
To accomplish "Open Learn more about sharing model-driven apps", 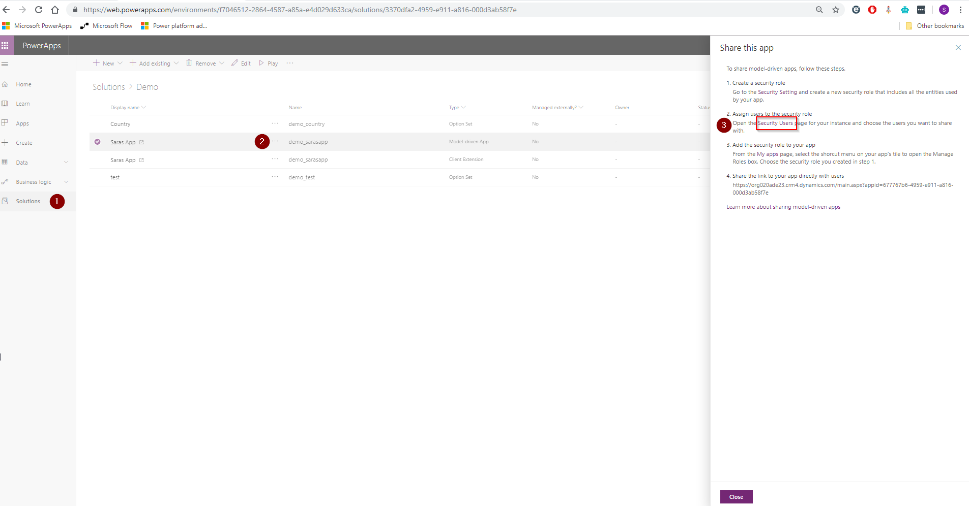I will [x=783, y=207].
